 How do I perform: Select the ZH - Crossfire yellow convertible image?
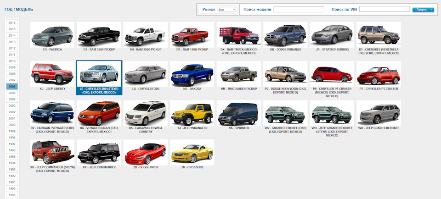pos(192,153)
